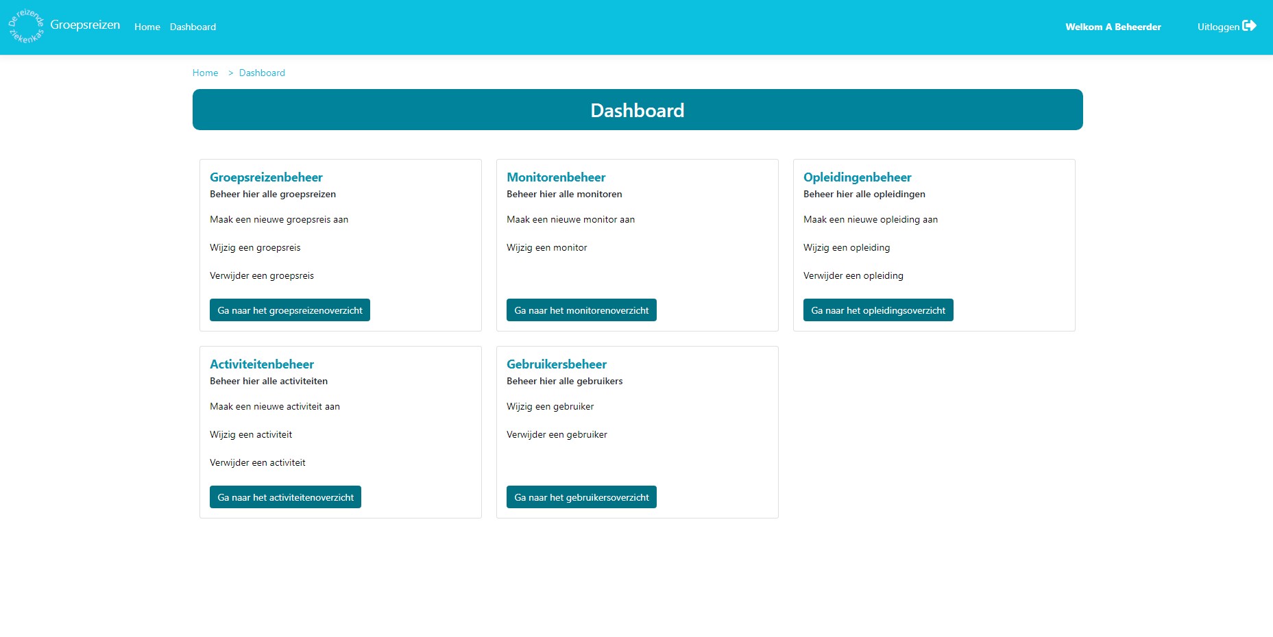Click the Gebruikersbeheer card heading
Viewport: 1273px width, 637px height.
(556, 364)
